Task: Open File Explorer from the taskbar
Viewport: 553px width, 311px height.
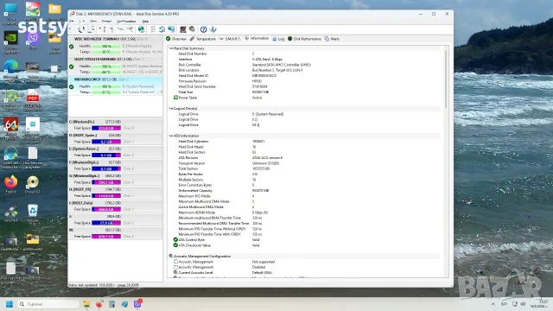Action: 86,304
